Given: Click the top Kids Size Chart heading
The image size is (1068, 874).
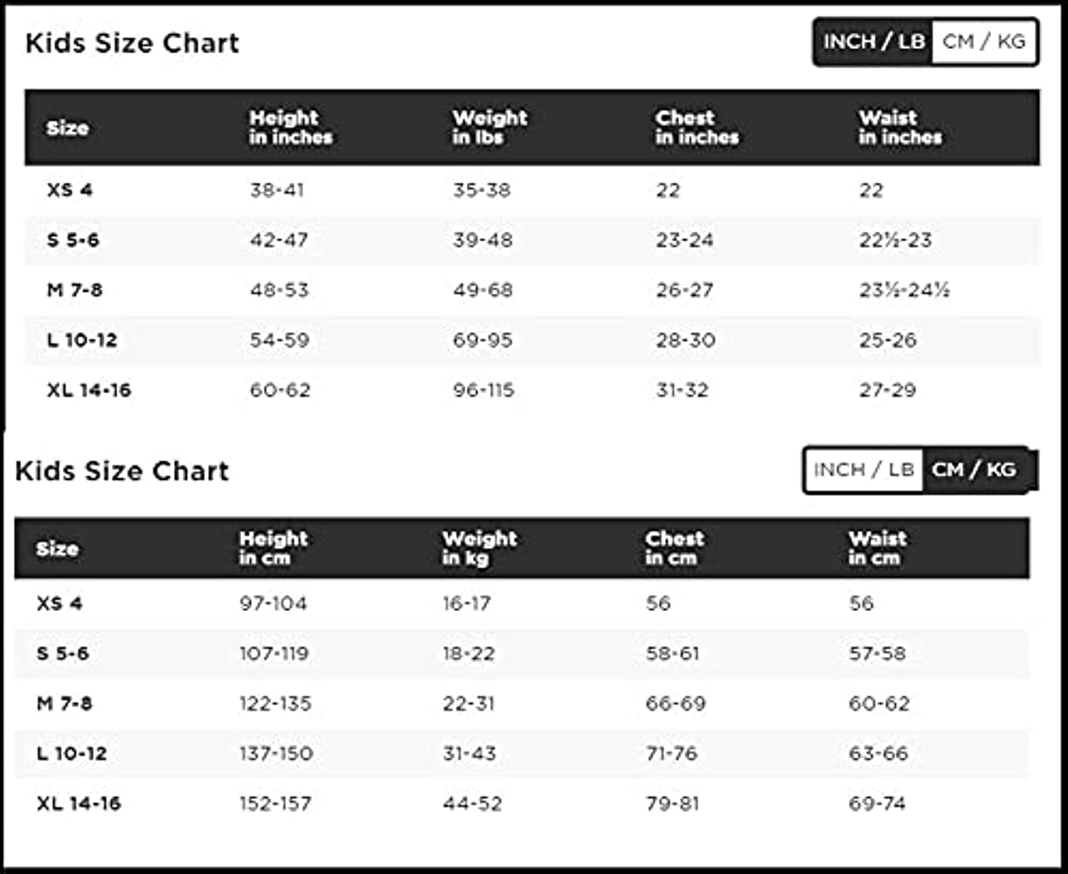Looking at the screenshot, I should pyautogui.click(x=132, y=43).
